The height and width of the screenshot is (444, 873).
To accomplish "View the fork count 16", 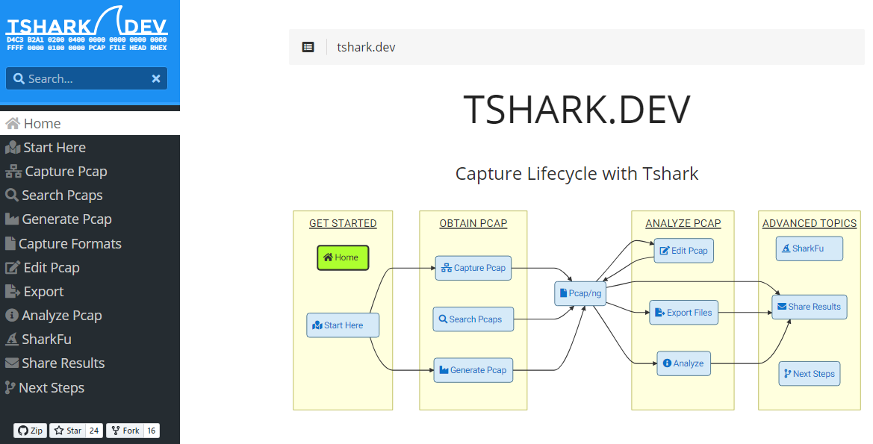I will coord(152,431).
